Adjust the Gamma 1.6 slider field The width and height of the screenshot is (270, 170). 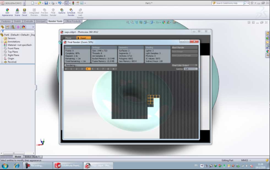coord(190,69)
